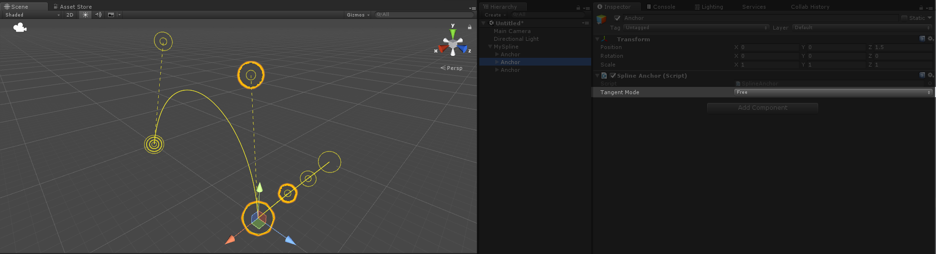Click the Position Z input field
Image resolution: width=936 pixels, height=254 pixels.
pos(902,47)
